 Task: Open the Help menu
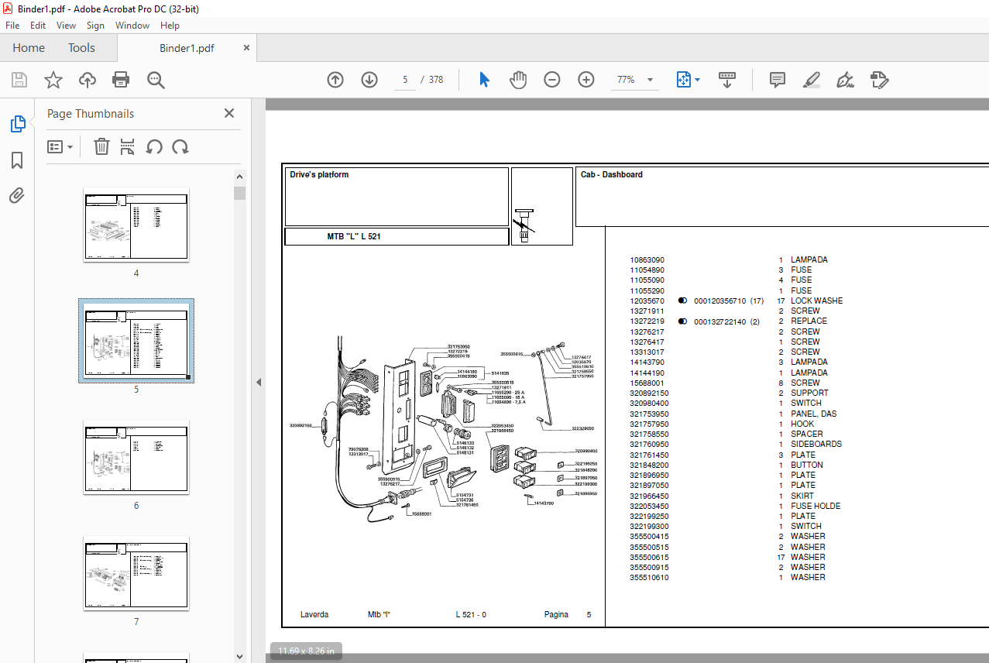point(170,26)
